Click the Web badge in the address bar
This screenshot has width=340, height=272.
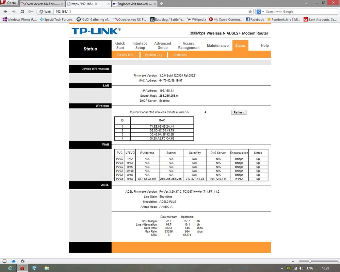click(x=45, y=12)
